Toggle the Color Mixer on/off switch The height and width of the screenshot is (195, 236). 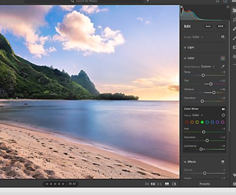point(223,109)
